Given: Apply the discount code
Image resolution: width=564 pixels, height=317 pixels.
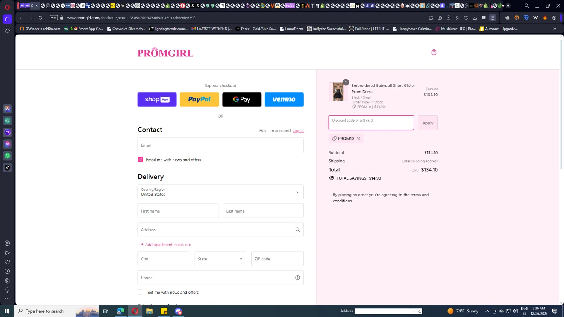Looking at the screenshot, I should pos(428,123).
